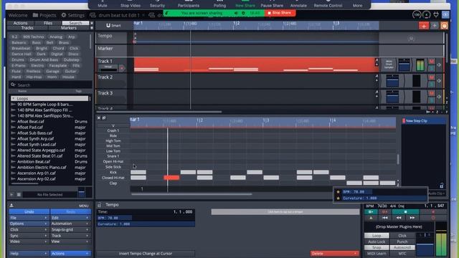This screenshot has width=459, height=258.
Task: Click the search magnifier icon in browser
Action: (x=13, y=85)
